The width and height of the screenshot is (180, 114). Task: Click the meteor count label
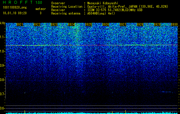41,9
